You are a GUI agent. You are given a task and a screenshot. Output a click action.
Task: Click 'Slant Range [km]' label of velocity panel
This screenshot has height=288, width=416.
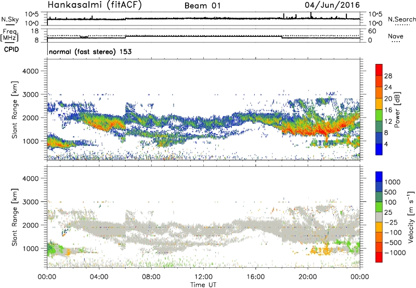coord(15,217)
